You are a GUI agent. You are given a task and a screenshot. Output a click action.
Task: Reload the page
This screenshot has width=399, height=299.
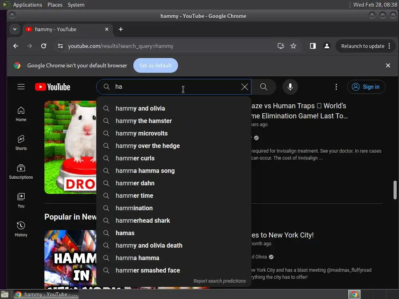(x=44, y=46)
